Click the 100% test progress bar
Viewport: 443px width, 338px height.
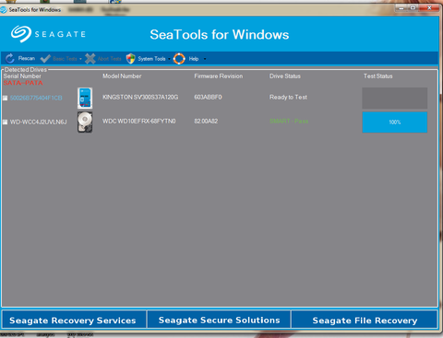395,122
